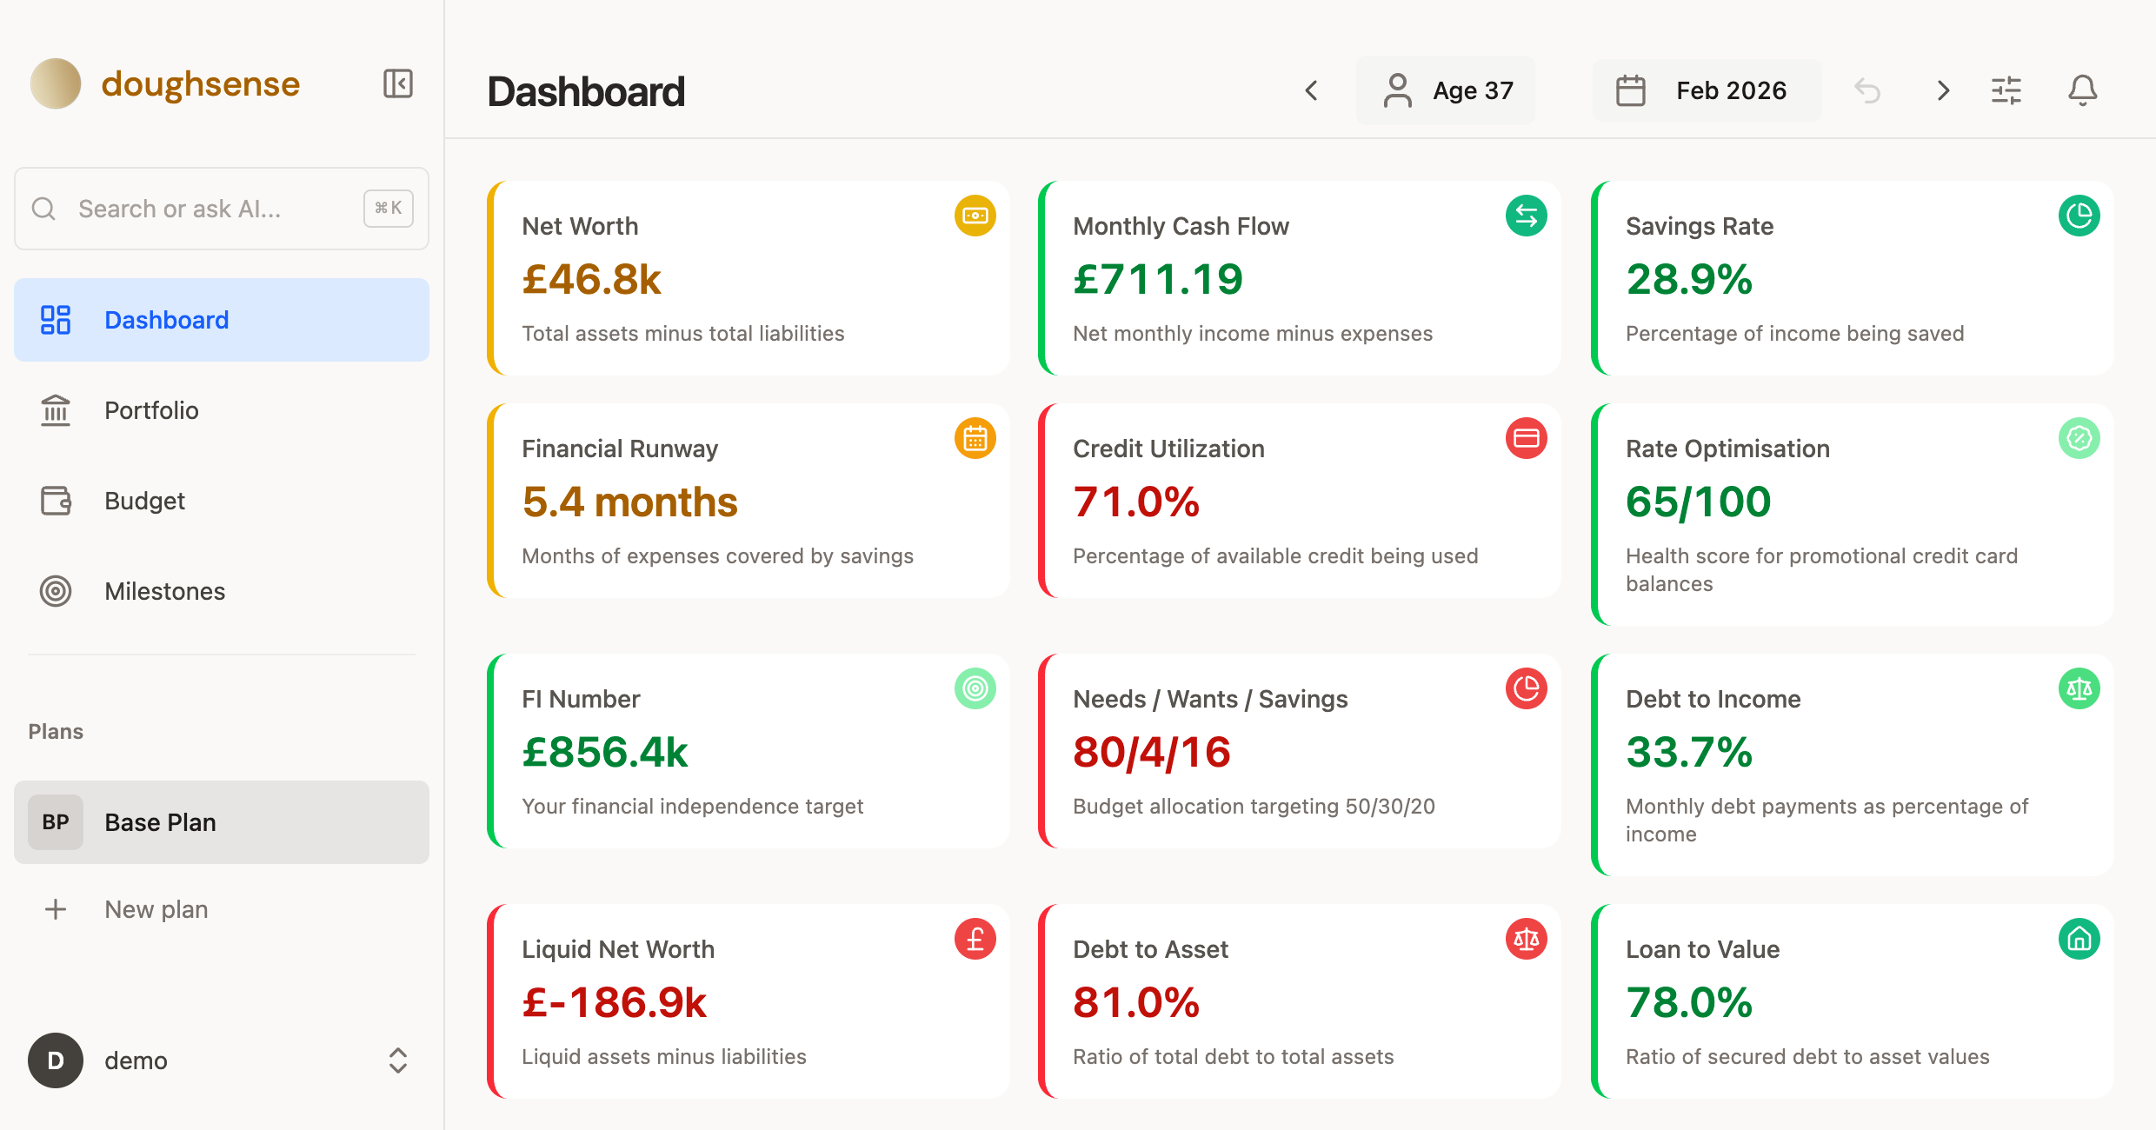The width and height of the screenshot is (2156, 1130).
Task: Create a New plan
Action: tap(156, 909)
